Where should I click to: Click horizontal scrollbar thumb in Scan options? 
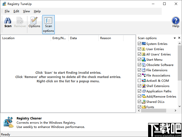click(154, 111)
